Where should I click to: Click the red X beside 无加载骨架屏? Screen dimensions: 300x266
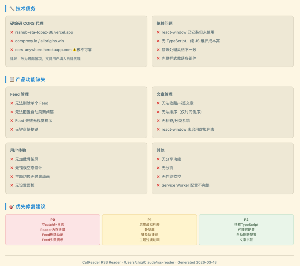coord(12,159)
